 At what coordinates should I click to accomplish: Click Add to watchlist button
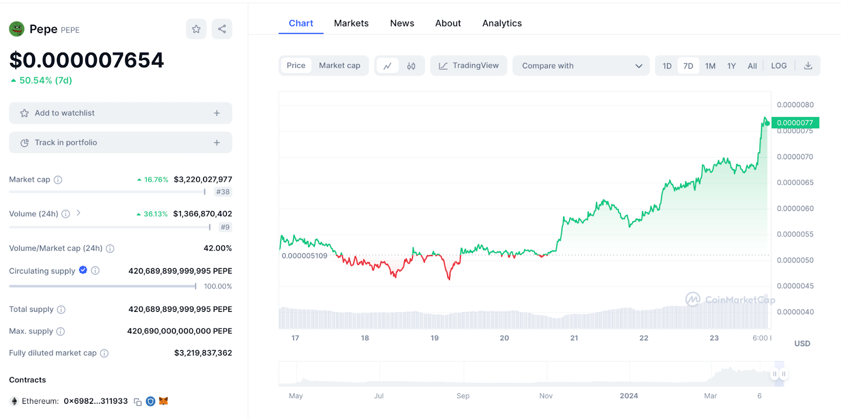pyautogui.click(x=120, y=113)
